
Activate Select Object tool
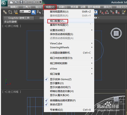pos(34,12)
